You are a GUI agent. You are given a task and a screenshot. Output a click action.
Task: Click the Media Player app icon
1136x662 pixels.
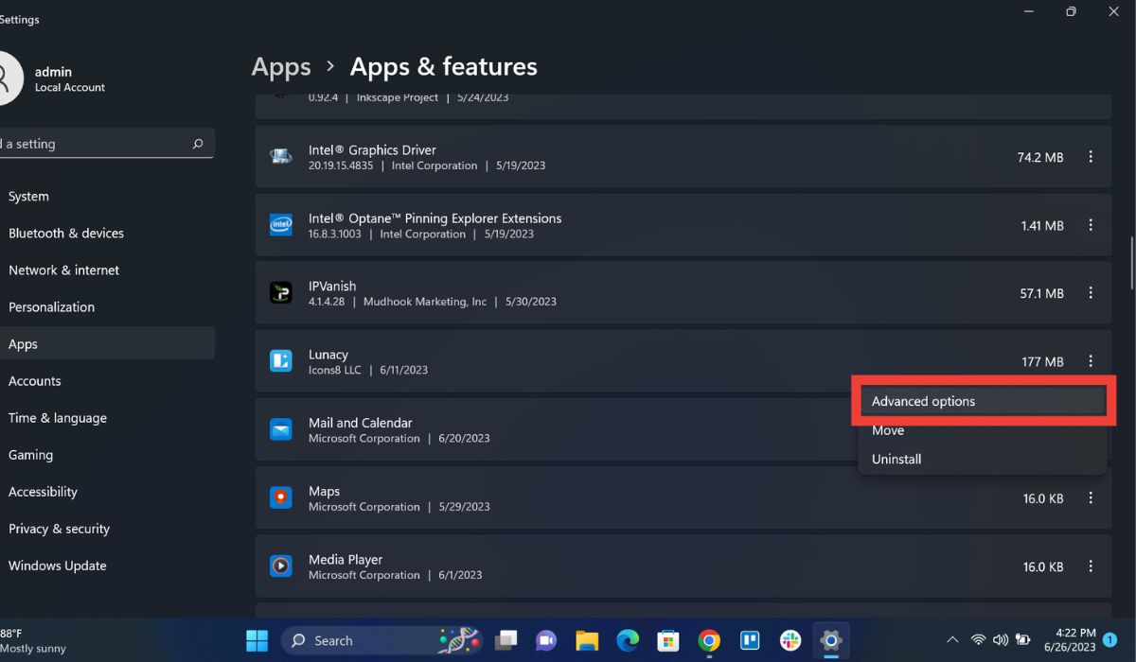[280, 566]
